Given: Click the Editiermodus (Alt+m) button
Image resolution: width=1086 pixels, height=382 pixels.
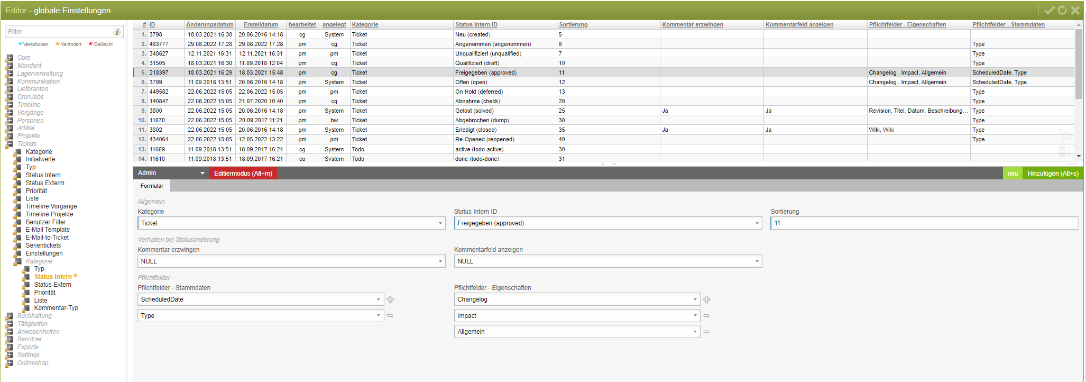Looking at the screenshot, I should [x=243, y=173].
